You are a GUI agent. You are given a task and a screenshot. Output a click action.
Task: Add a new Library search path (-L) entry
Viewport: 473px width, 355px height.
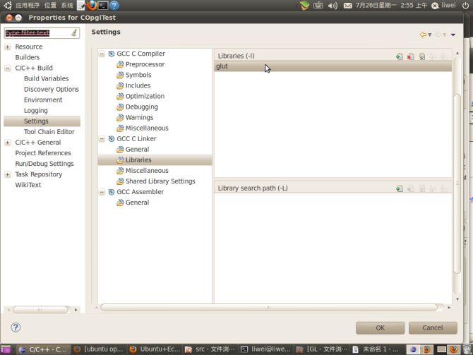point(400,188)
